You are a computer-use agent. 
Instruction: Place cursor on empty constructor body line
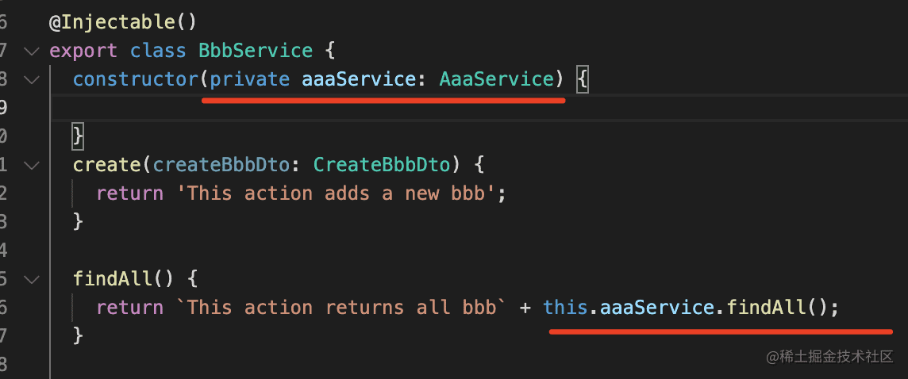pos(317,108)
